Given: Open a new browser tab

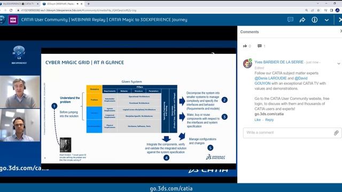Looking at the screenshot, I should point(88,4).
